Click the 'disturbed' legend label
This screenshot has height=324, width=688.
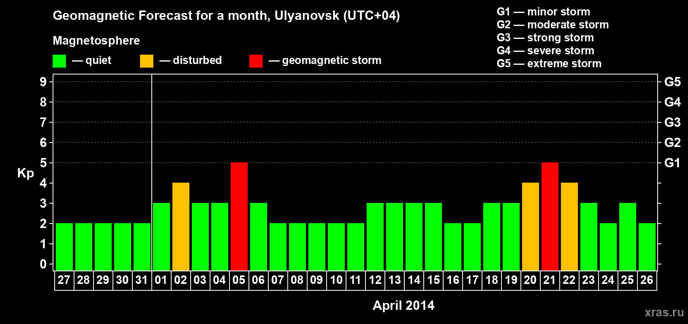pyautogui.click(x=197, y=60)
